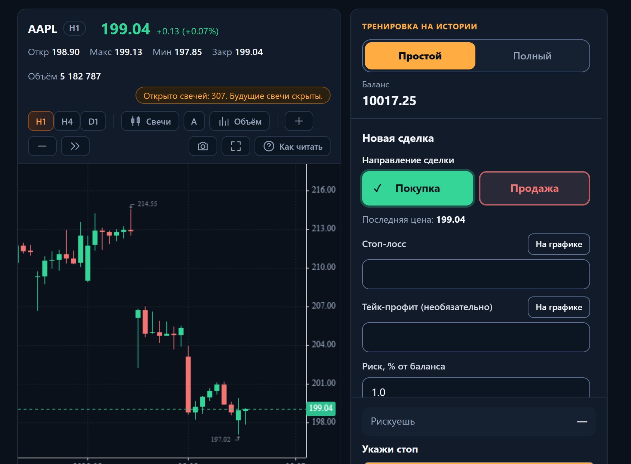Image resolution: width=631 pixels, height=464 pixels.
Task: Choose Продажа as trade direction
Action: (535, 188)
